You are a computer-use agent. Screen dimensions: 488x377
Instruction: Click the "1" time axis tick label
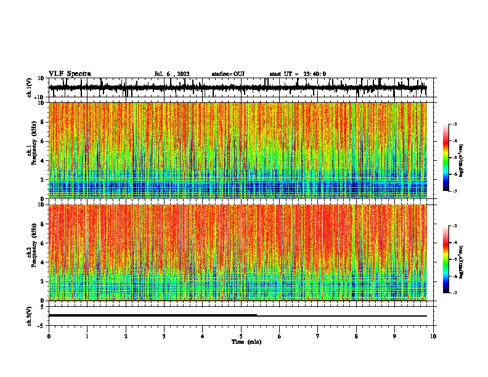[x=87, y=336]
